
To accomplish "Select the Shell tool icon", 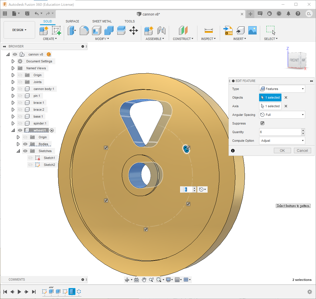I will [x=97, y=30].
